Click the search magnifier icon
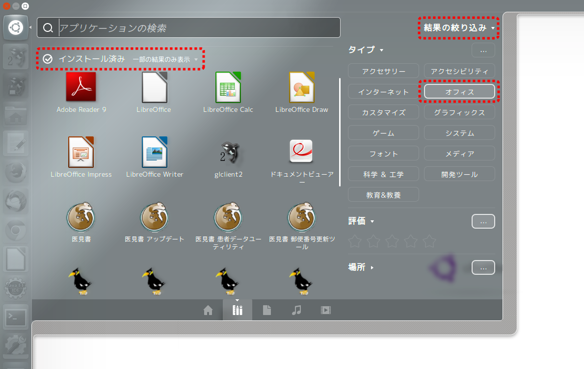 48,27
